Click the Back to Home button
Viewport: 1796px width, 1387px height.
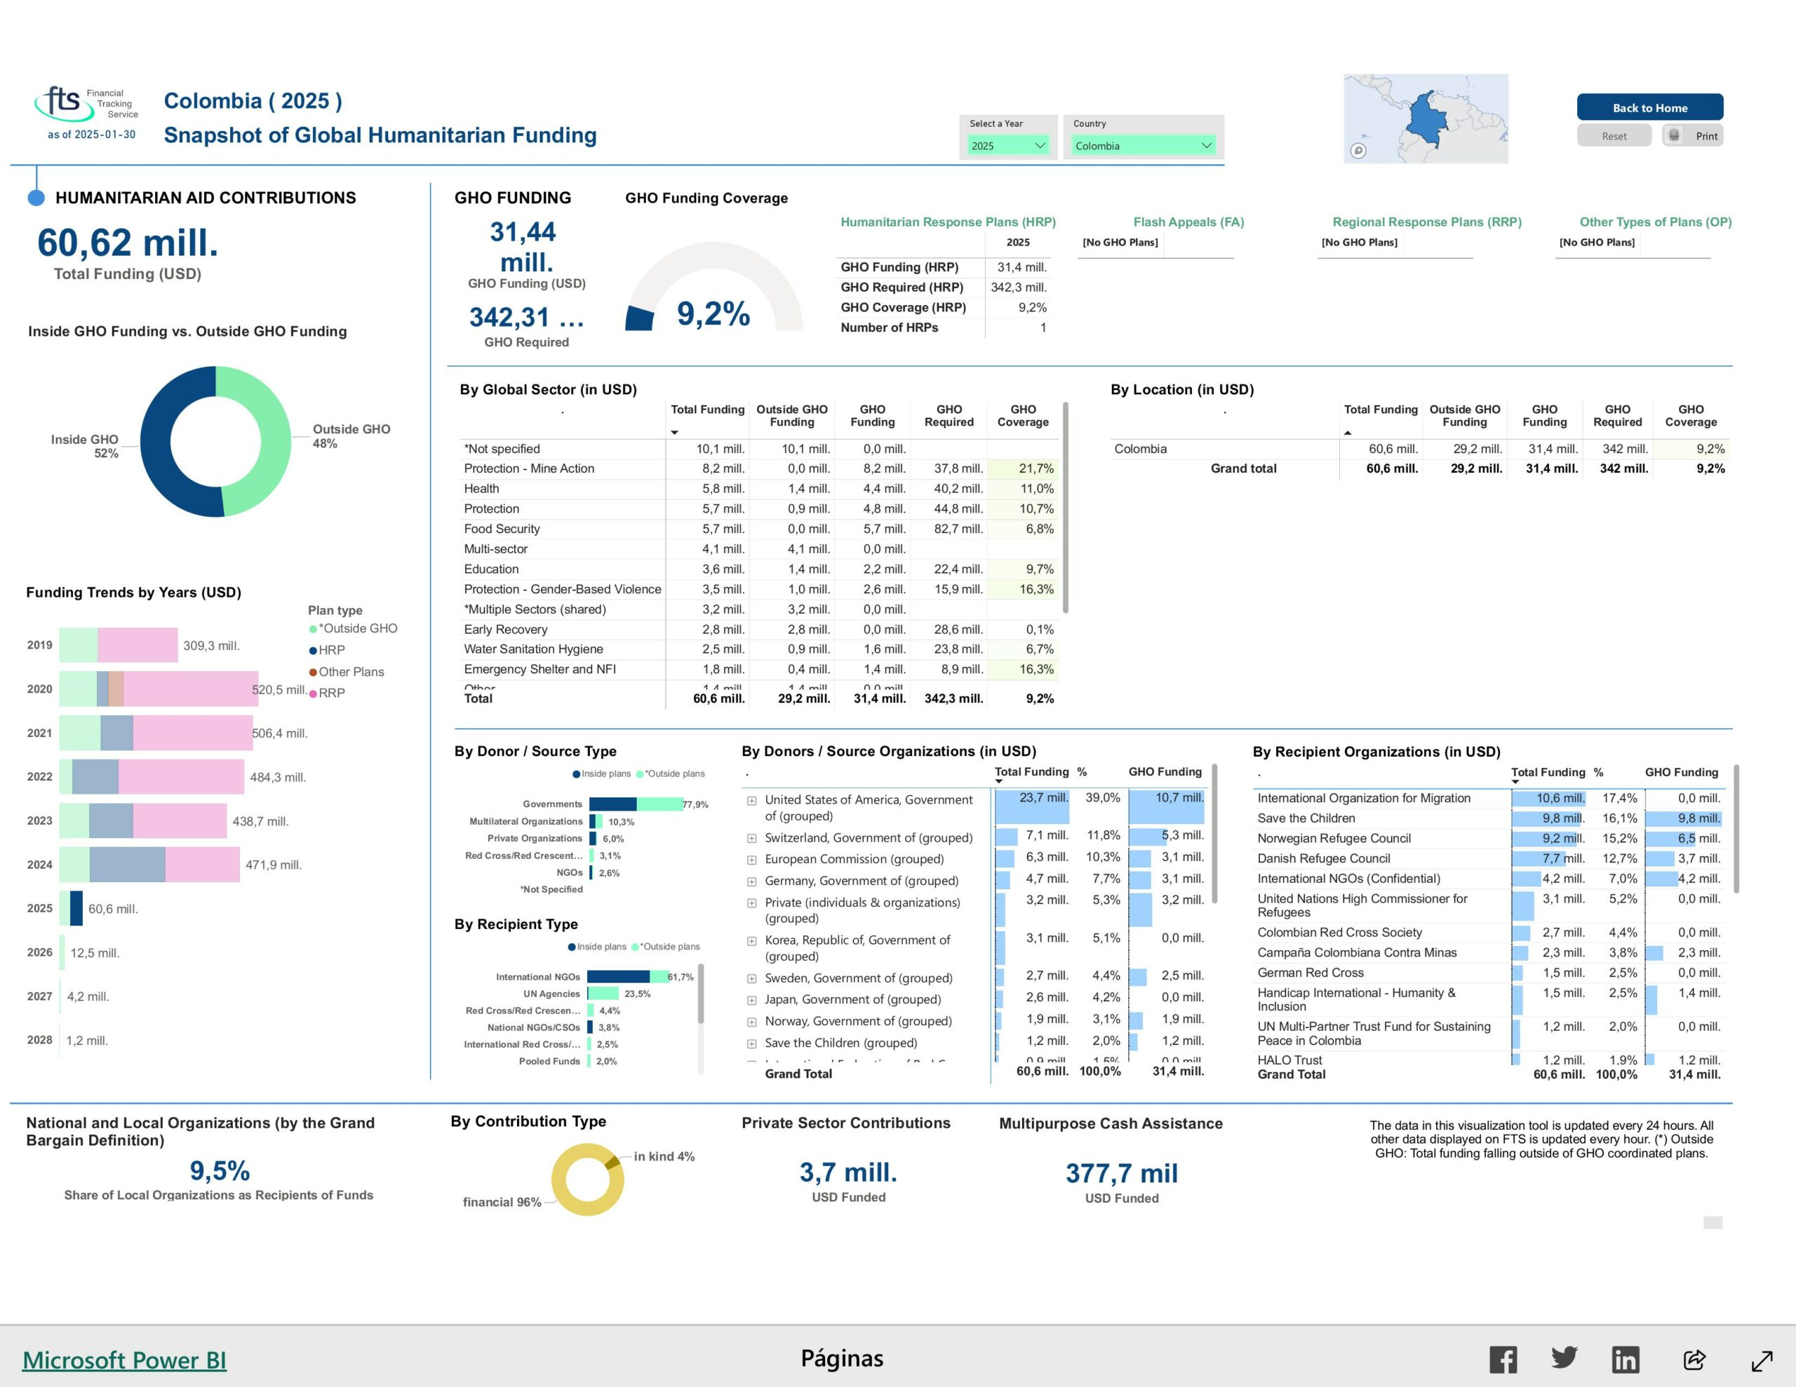coord(1649,108)
